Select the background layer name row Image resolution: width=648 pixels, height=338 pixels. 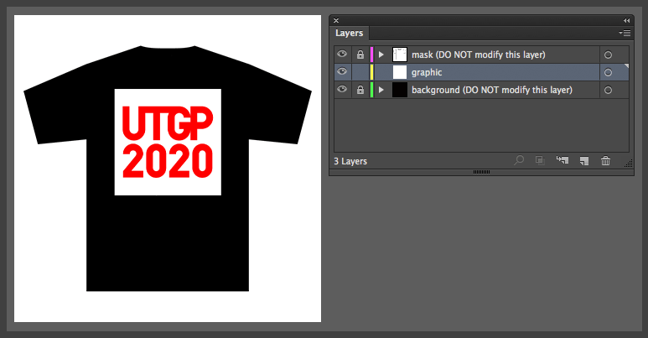click(492, 90)
